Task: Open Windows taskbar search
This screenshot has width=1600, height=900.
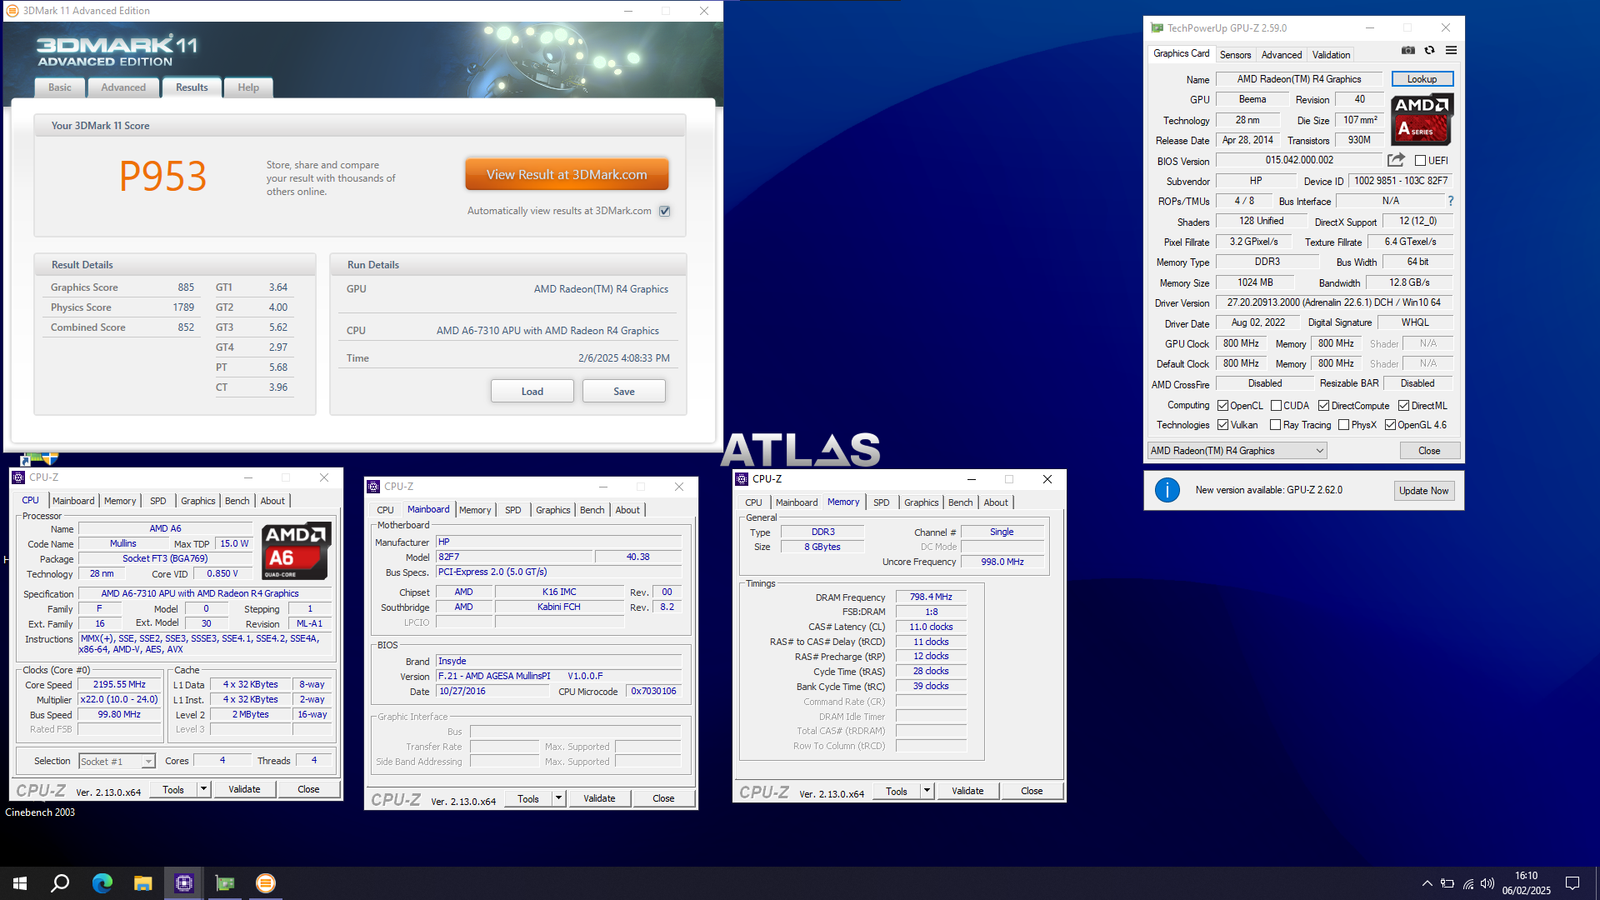Action: tap(60, 883)
